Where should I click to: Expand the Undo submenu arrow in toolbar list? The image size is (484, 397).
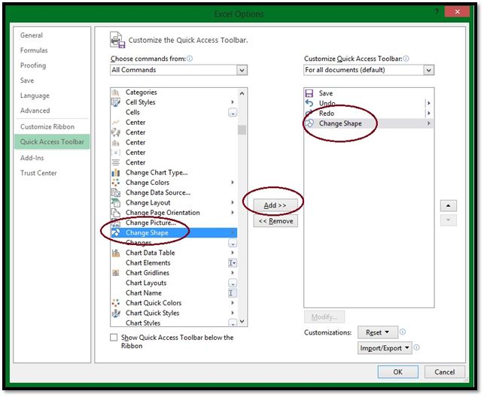point(428,103)
